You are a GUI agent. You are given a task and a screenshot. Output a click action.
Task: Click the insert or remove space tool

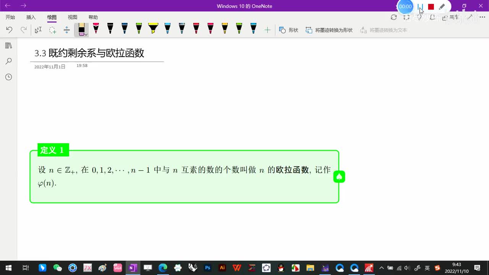(66, 30)
